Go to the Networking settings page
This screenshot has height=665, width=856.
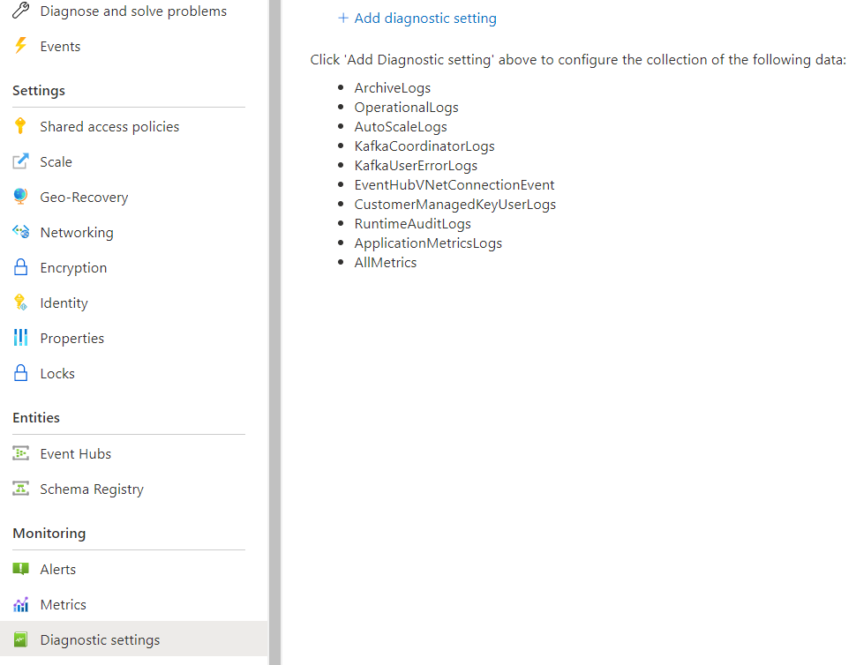77,233
